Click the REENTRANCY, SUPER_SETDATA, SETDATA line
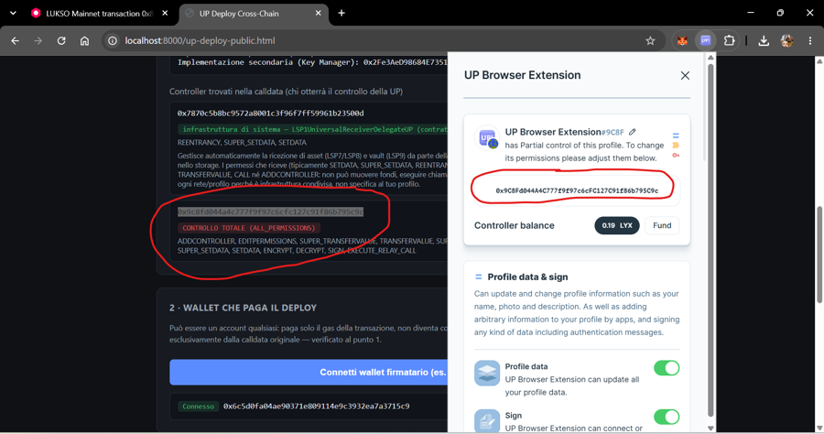 pyautogui.click(x=242, y=143)
